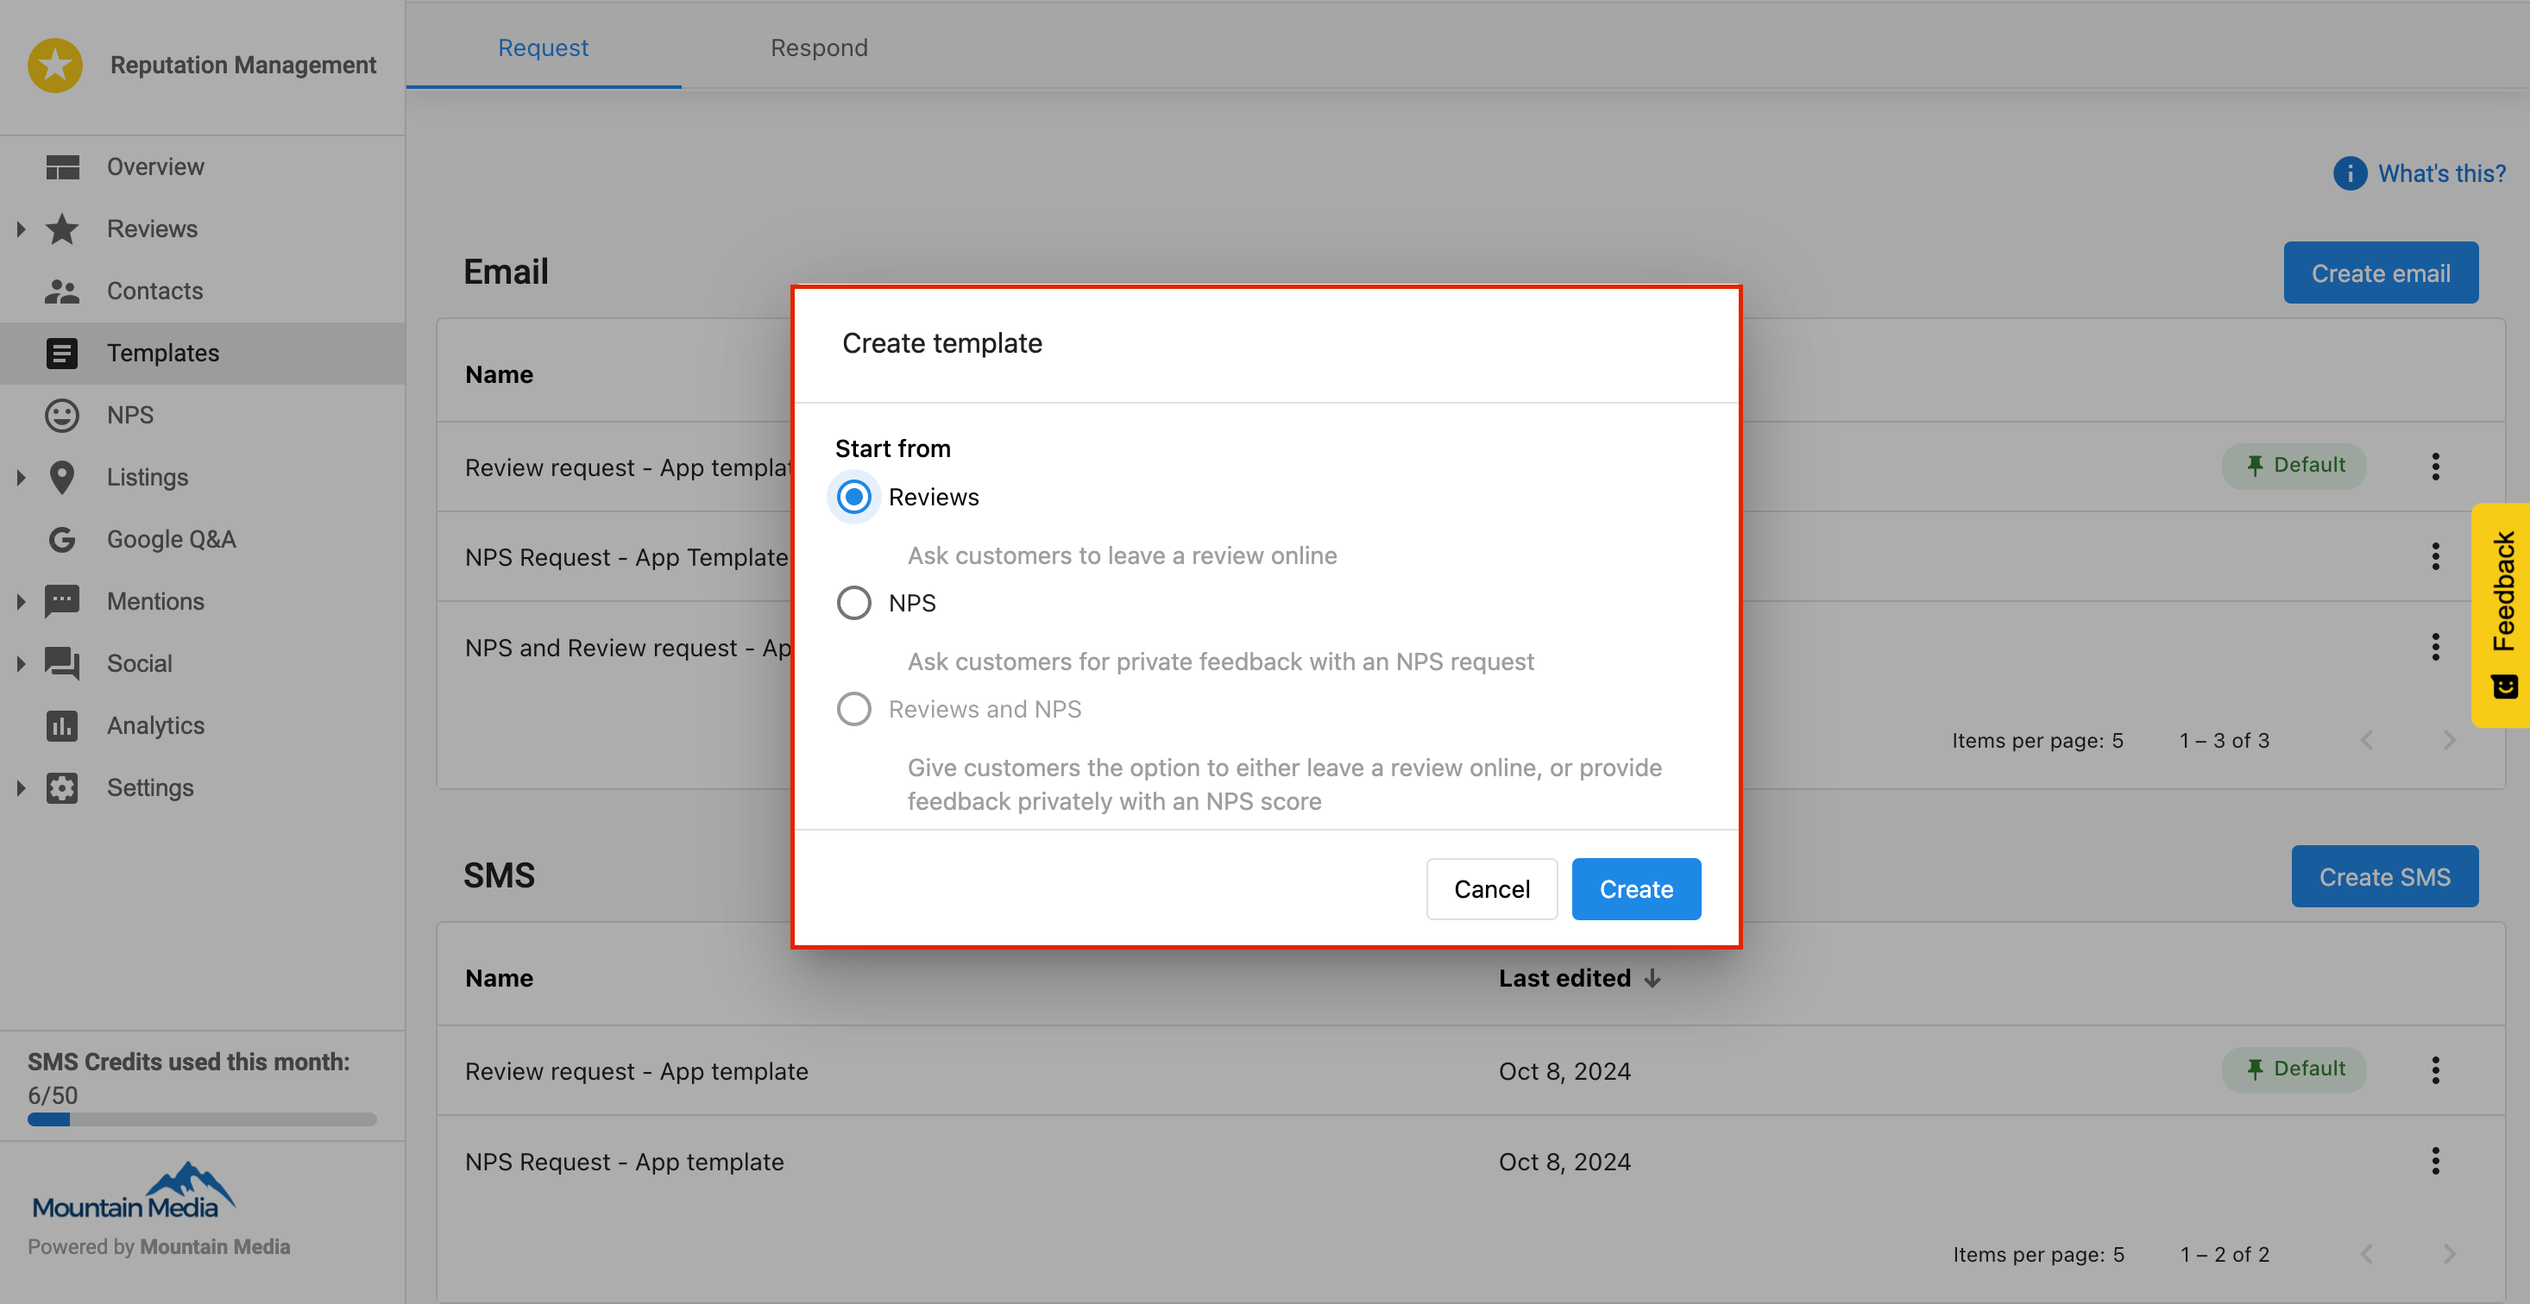Choose the NPS option in Start from
Screen dimensions: 2530x1304
[853, 602]
